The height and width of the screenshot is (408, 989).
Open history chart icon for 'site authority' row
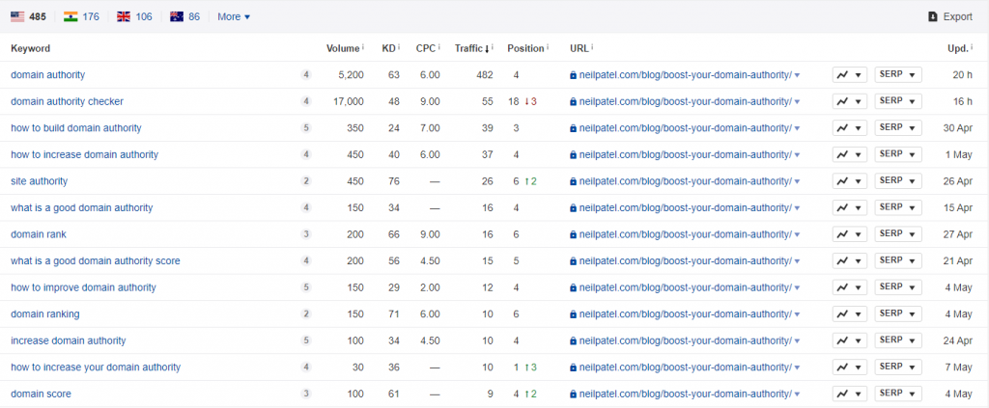pos(850,180)
